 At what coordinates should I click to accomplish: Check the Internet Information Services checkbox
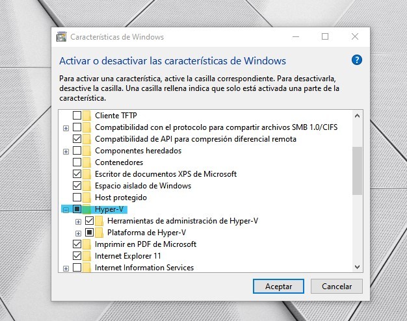tap(77, 267)
